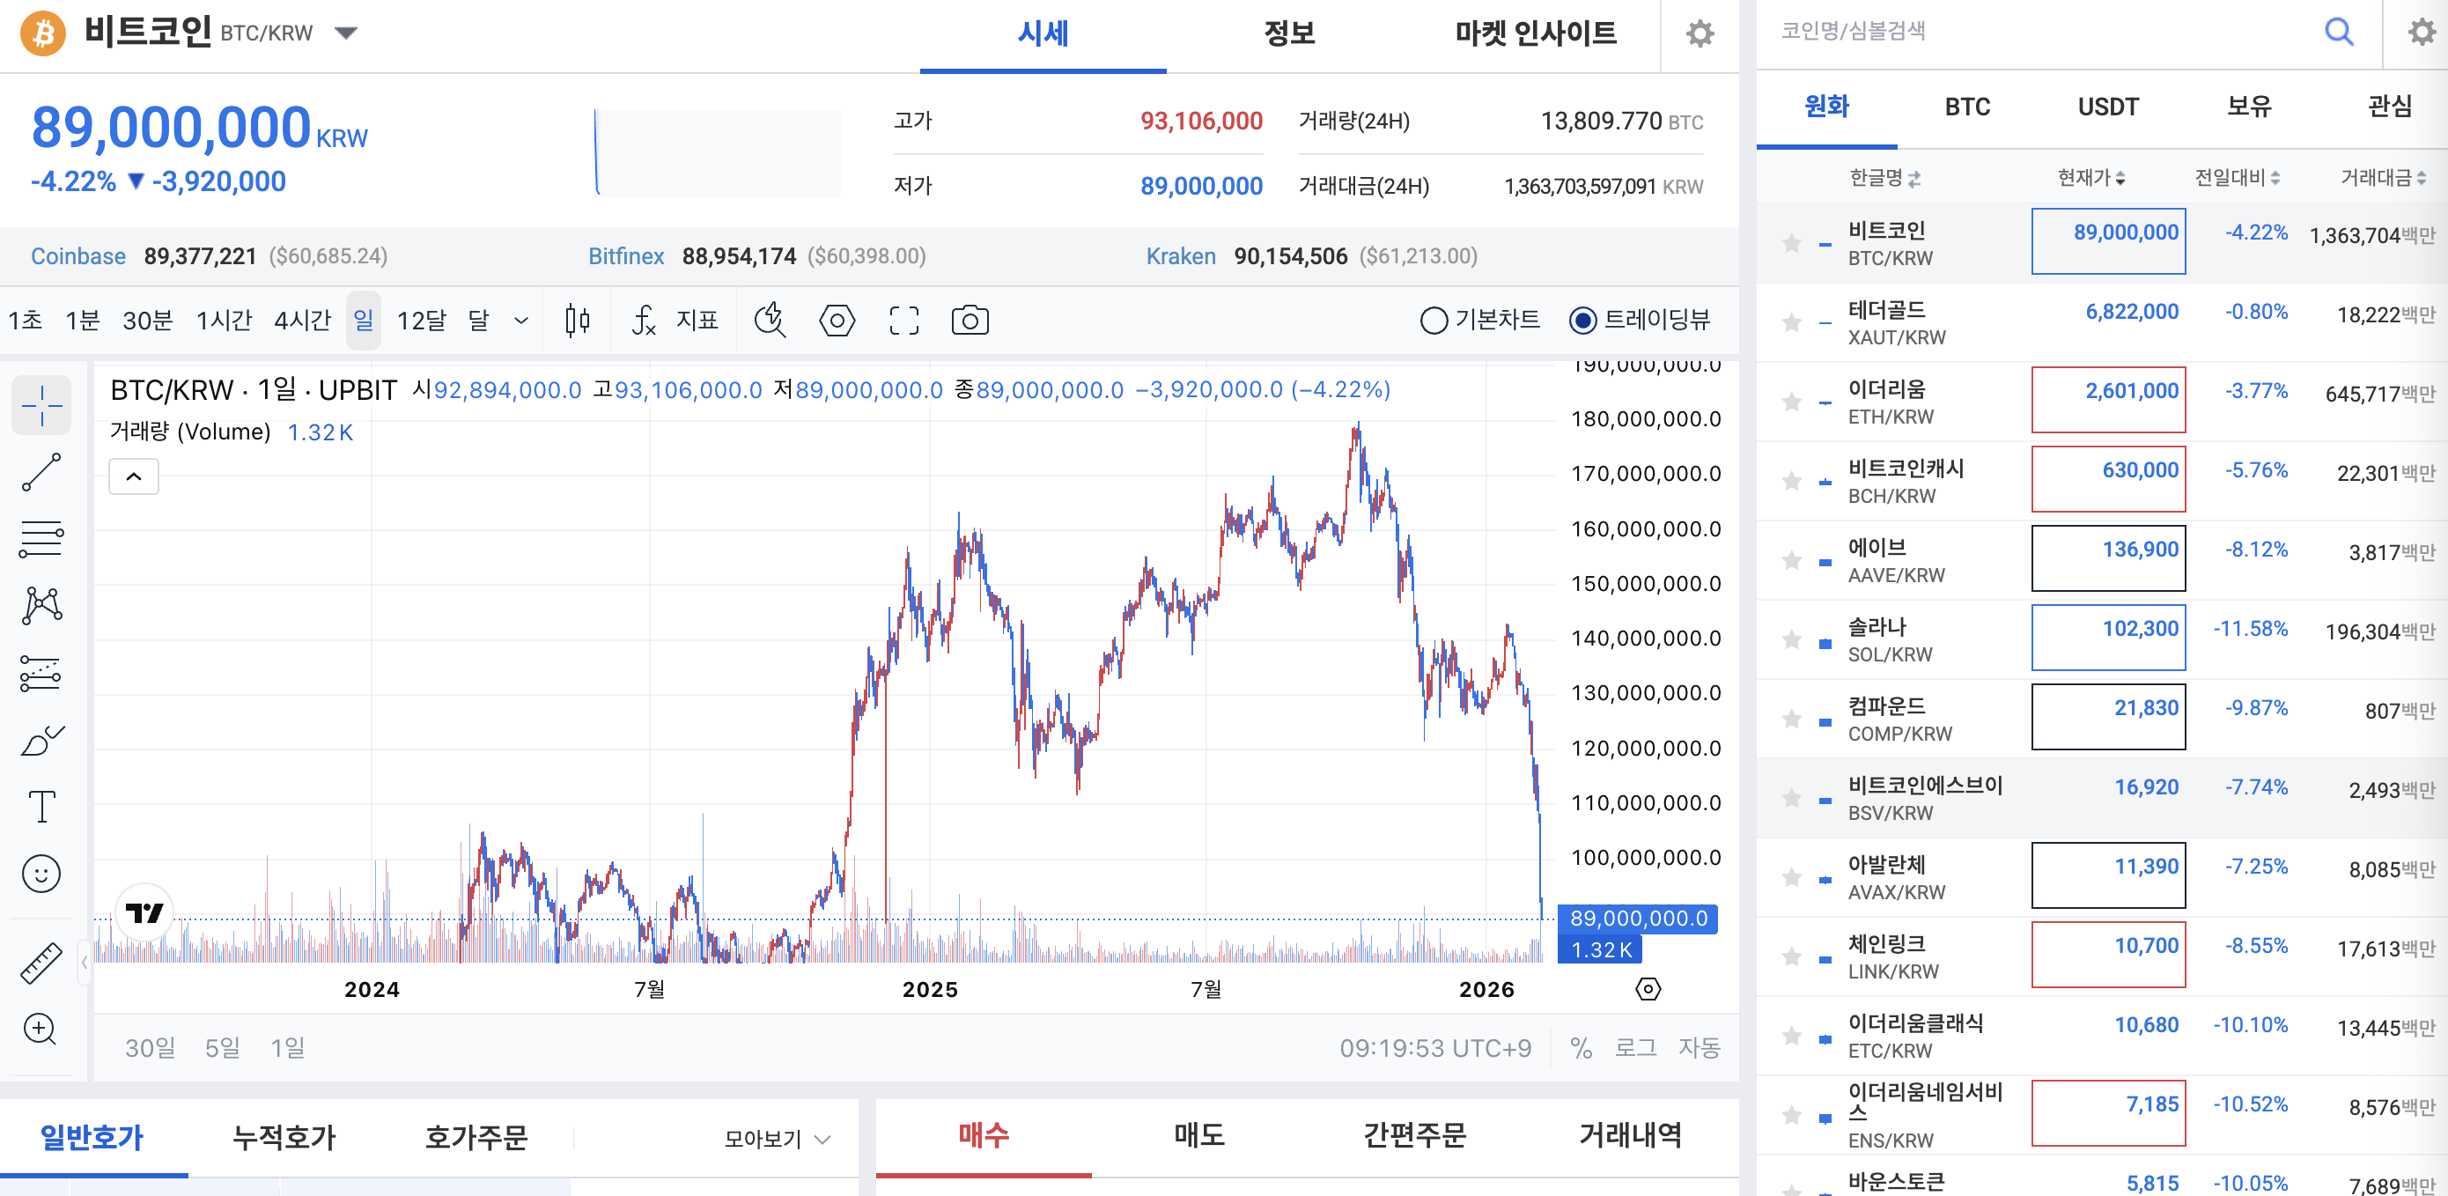Open the BTC/KRW market dropdown arrow
Screen dimensions: 2448x1196
(x=346, y=33)
